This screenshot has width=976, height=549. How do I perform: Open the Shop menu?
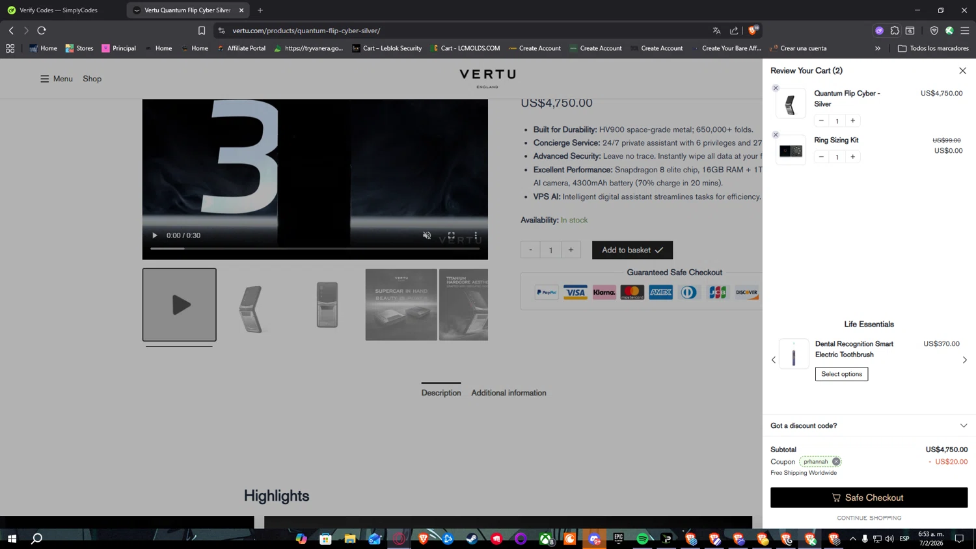(92, 79)
